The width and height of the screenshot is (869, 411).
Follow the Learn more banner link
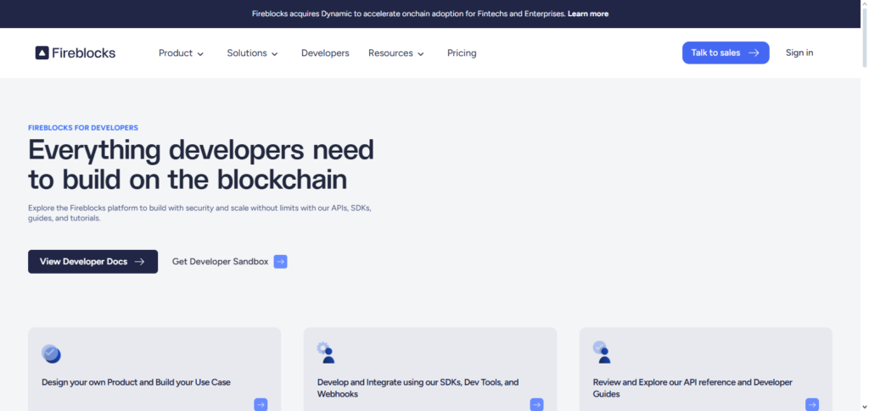pyautogui.click(x=588, y=14)
